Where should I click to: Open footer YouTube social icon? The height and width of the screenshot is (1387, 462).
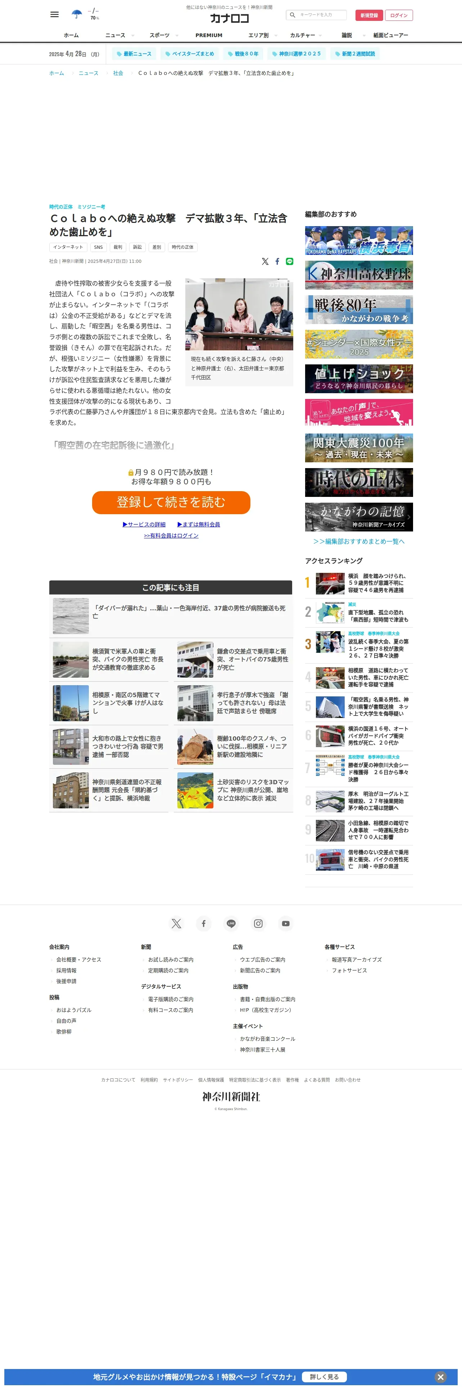click(x=286, y=924)
